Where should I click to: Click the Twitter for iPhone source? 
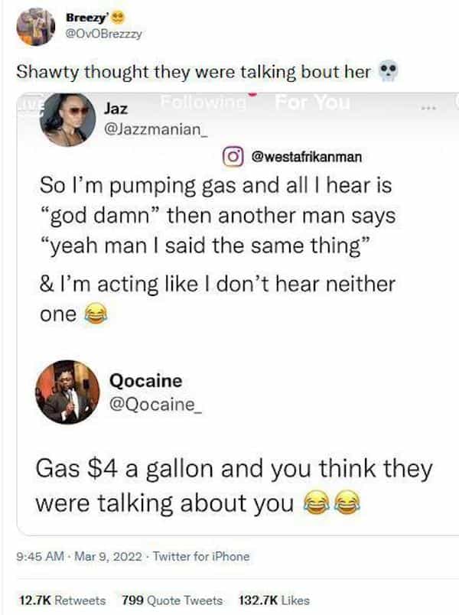coord(201,556)
